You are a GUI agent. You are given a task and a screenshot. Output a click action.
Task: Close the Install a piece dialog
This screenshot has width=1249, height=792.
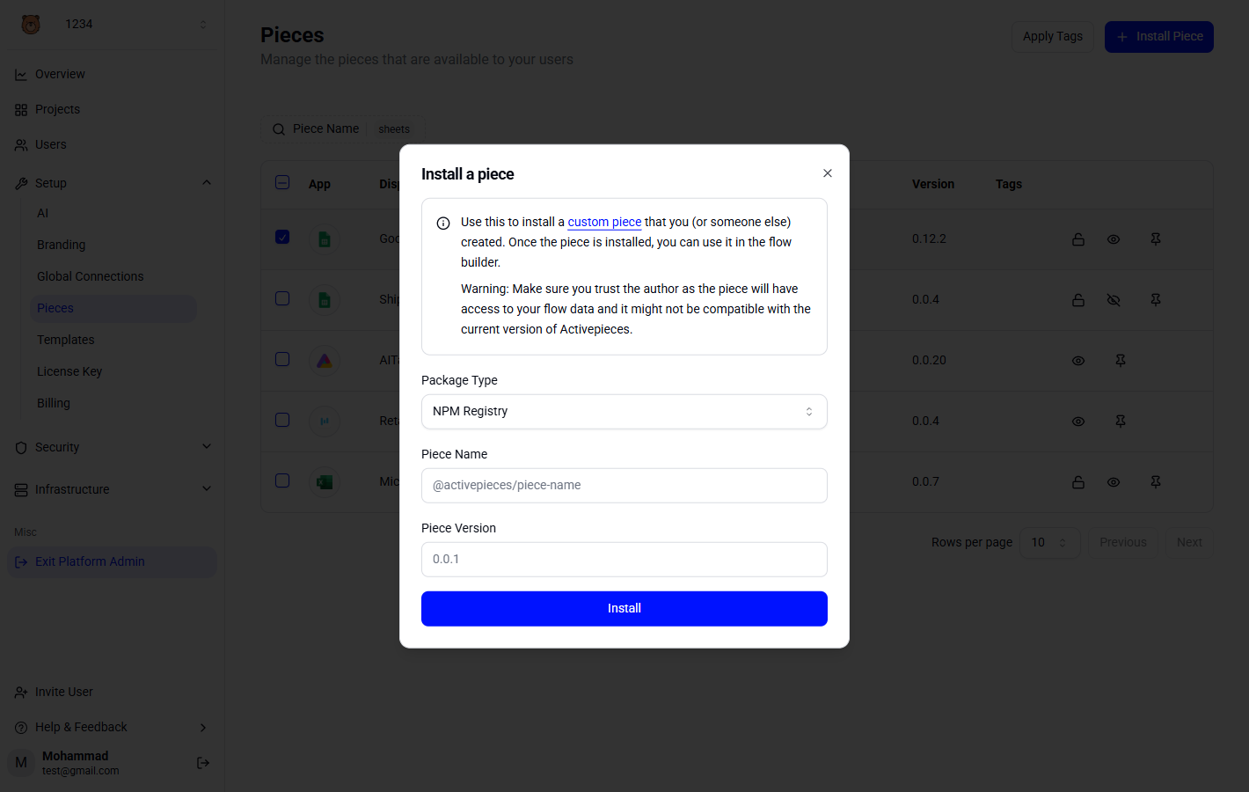coord(828,173)
